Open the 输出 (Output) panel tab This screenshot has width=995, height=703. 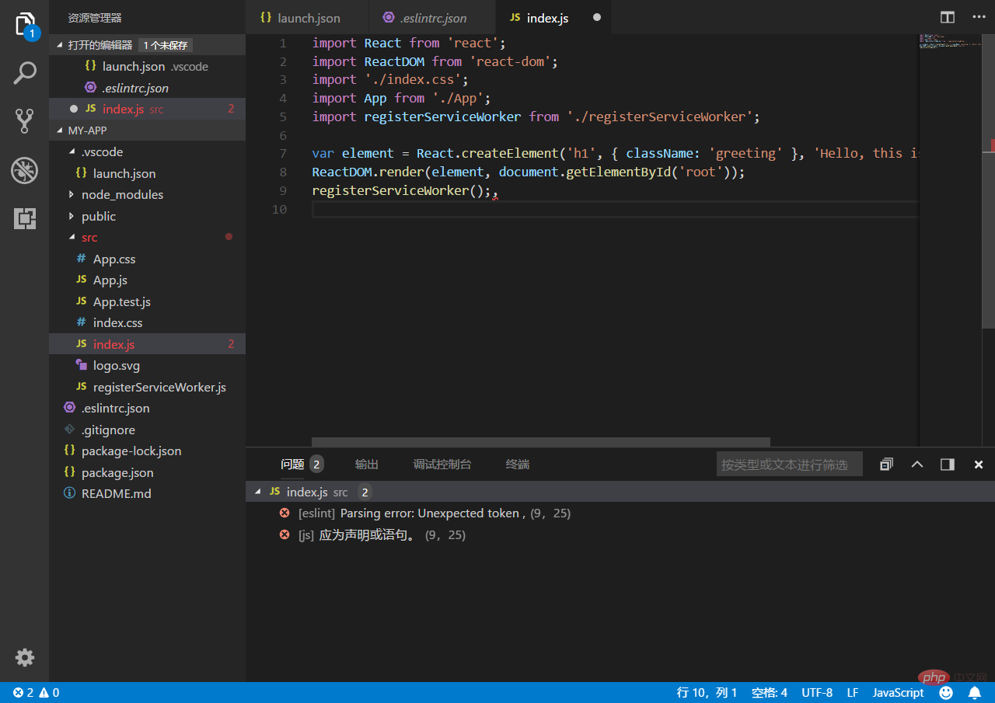point(367,465)
